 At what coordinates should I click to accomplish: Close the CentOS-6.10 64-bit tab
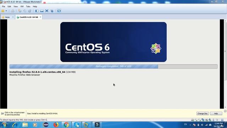40,17
